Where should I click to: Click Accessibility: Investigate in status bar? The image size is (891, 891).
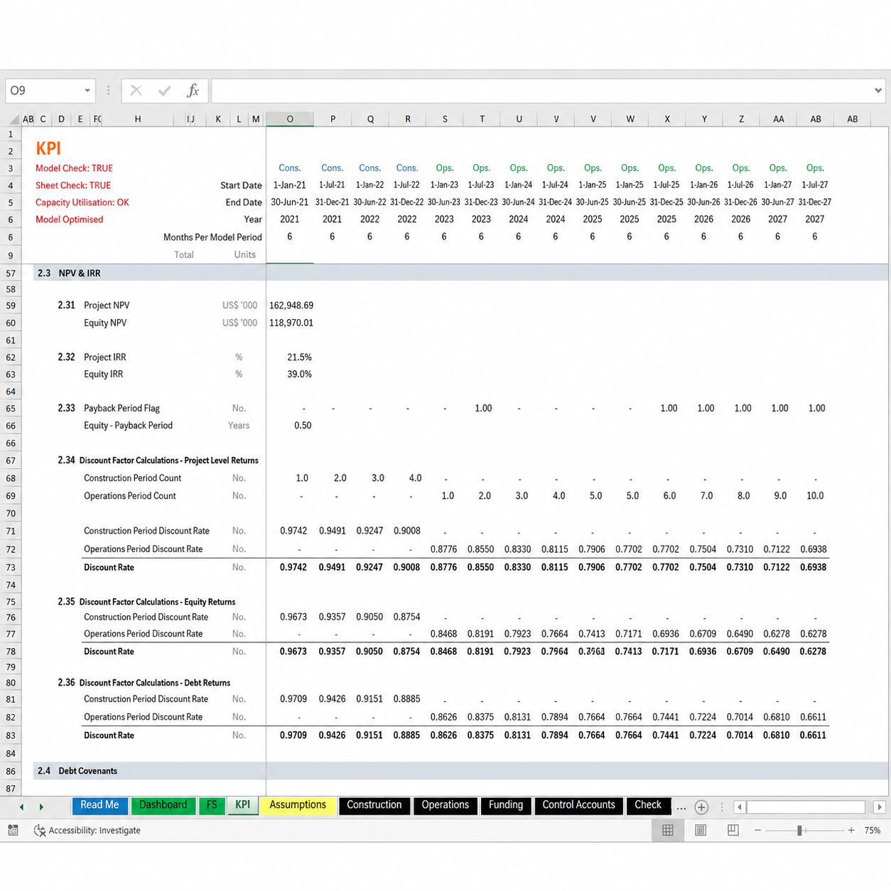coord(87,830)
